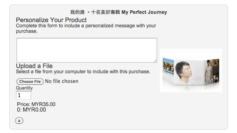Click the pink handwriting on album cover
The image size is (237, 133).
[x=196, y=78]
